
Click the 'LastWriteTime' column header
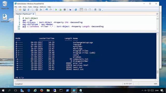coord(47,38)
